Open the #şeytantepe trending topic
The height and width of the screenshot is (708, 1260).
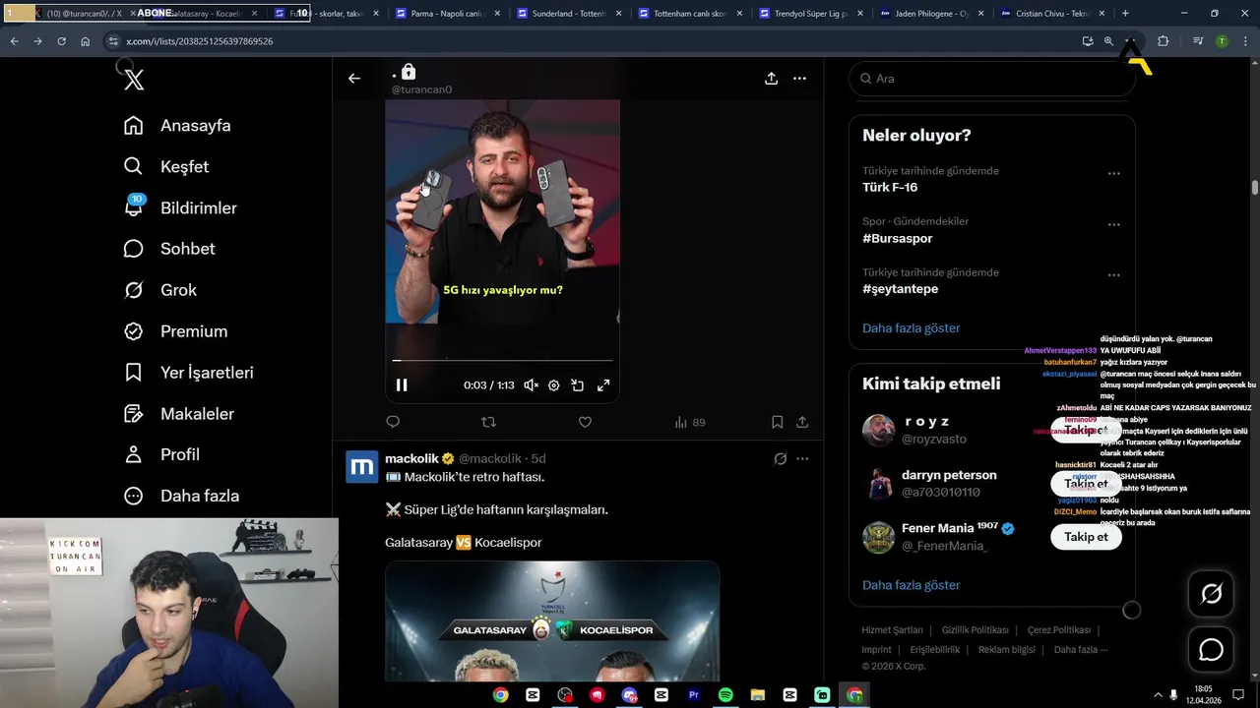(900, 289)
